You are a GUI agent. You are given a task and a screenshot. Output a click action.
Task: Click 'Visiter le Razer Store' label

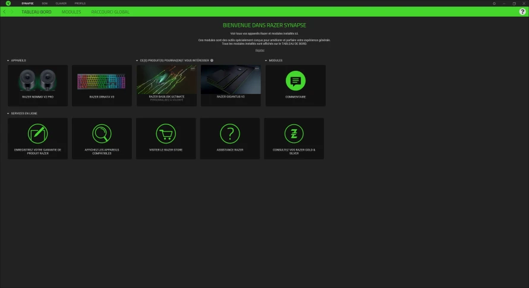[166, 150]
